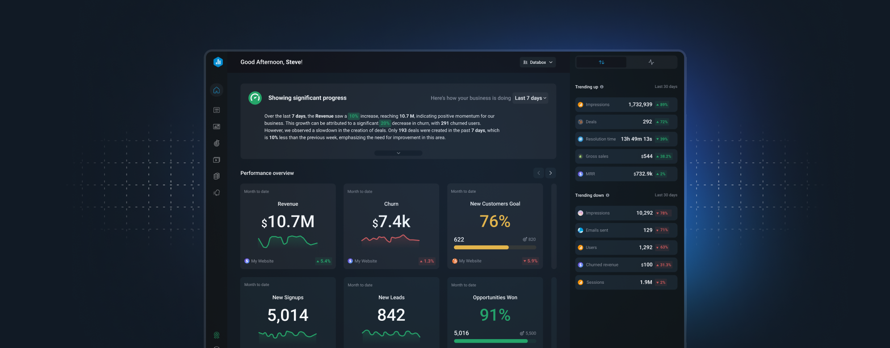Click the Good Afternoon, Steve! greeting
Viewport: 890px width, 348px height.
pyautogui.click(x=271, y=62)
